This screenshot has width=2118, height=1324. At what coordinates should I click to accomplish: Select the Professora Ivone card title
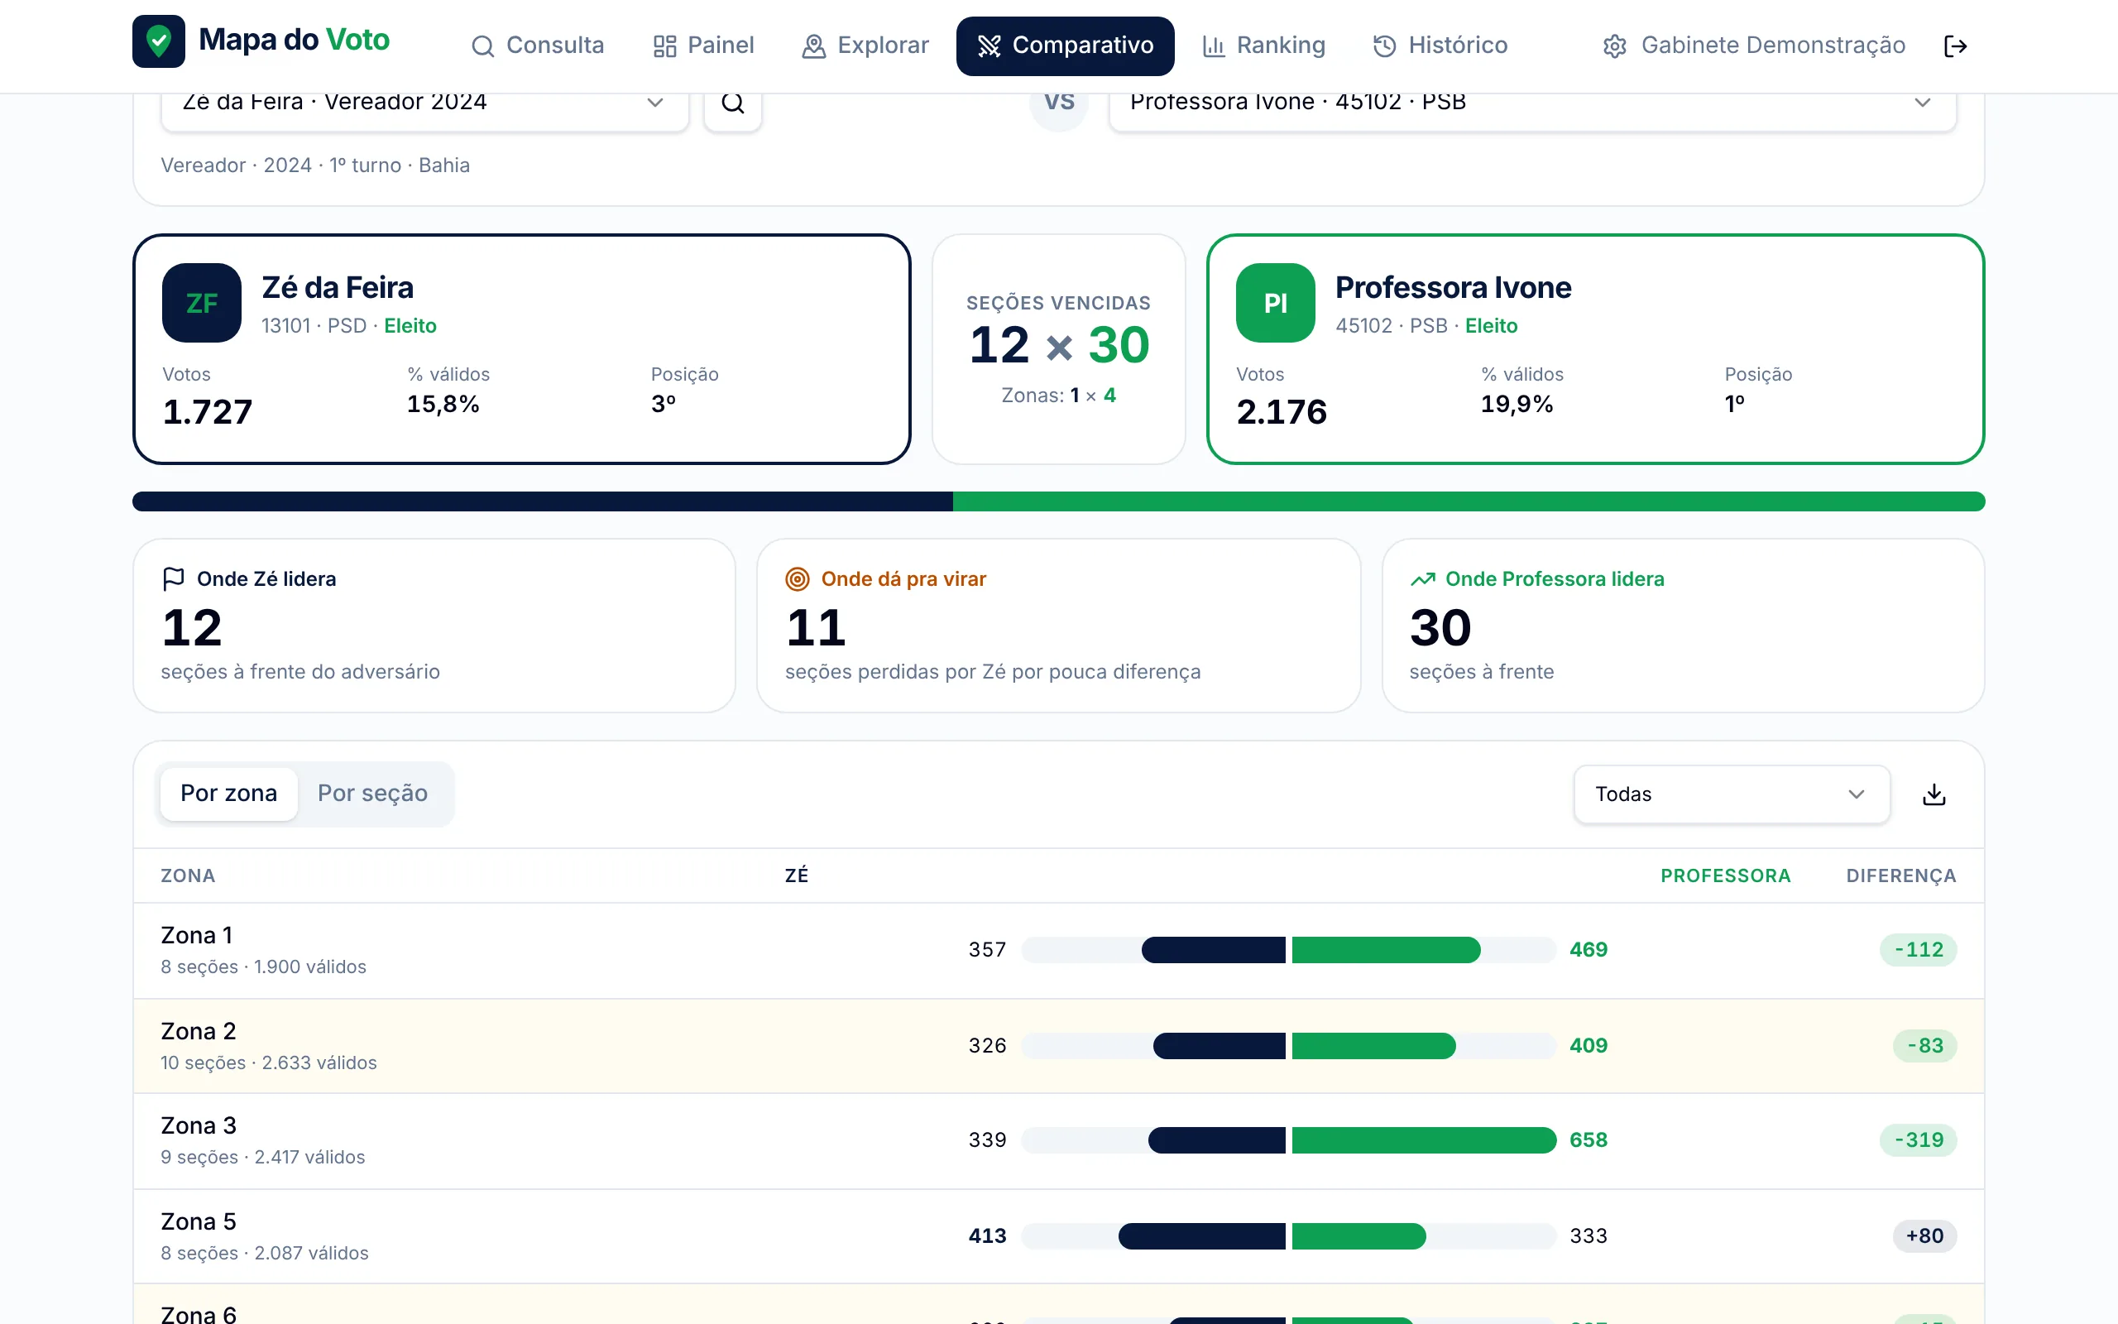click(1453, 287)
